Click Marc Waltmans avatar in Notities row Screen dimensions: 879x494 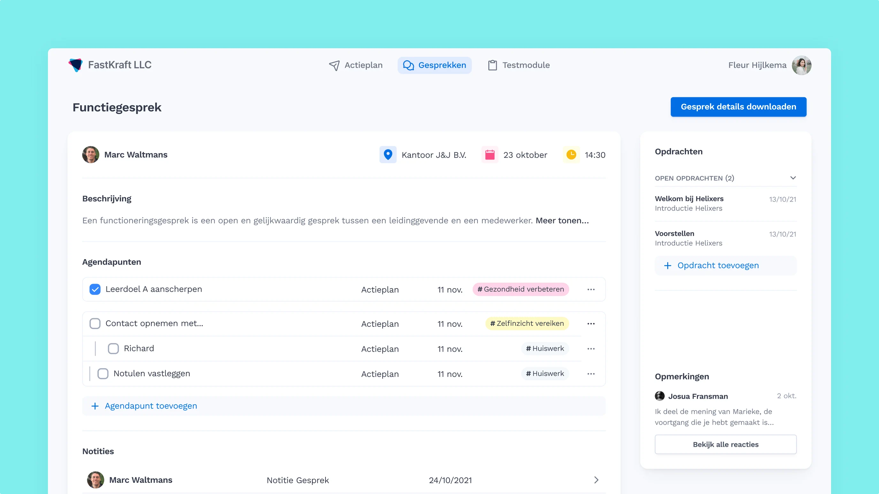pos(96,480)
